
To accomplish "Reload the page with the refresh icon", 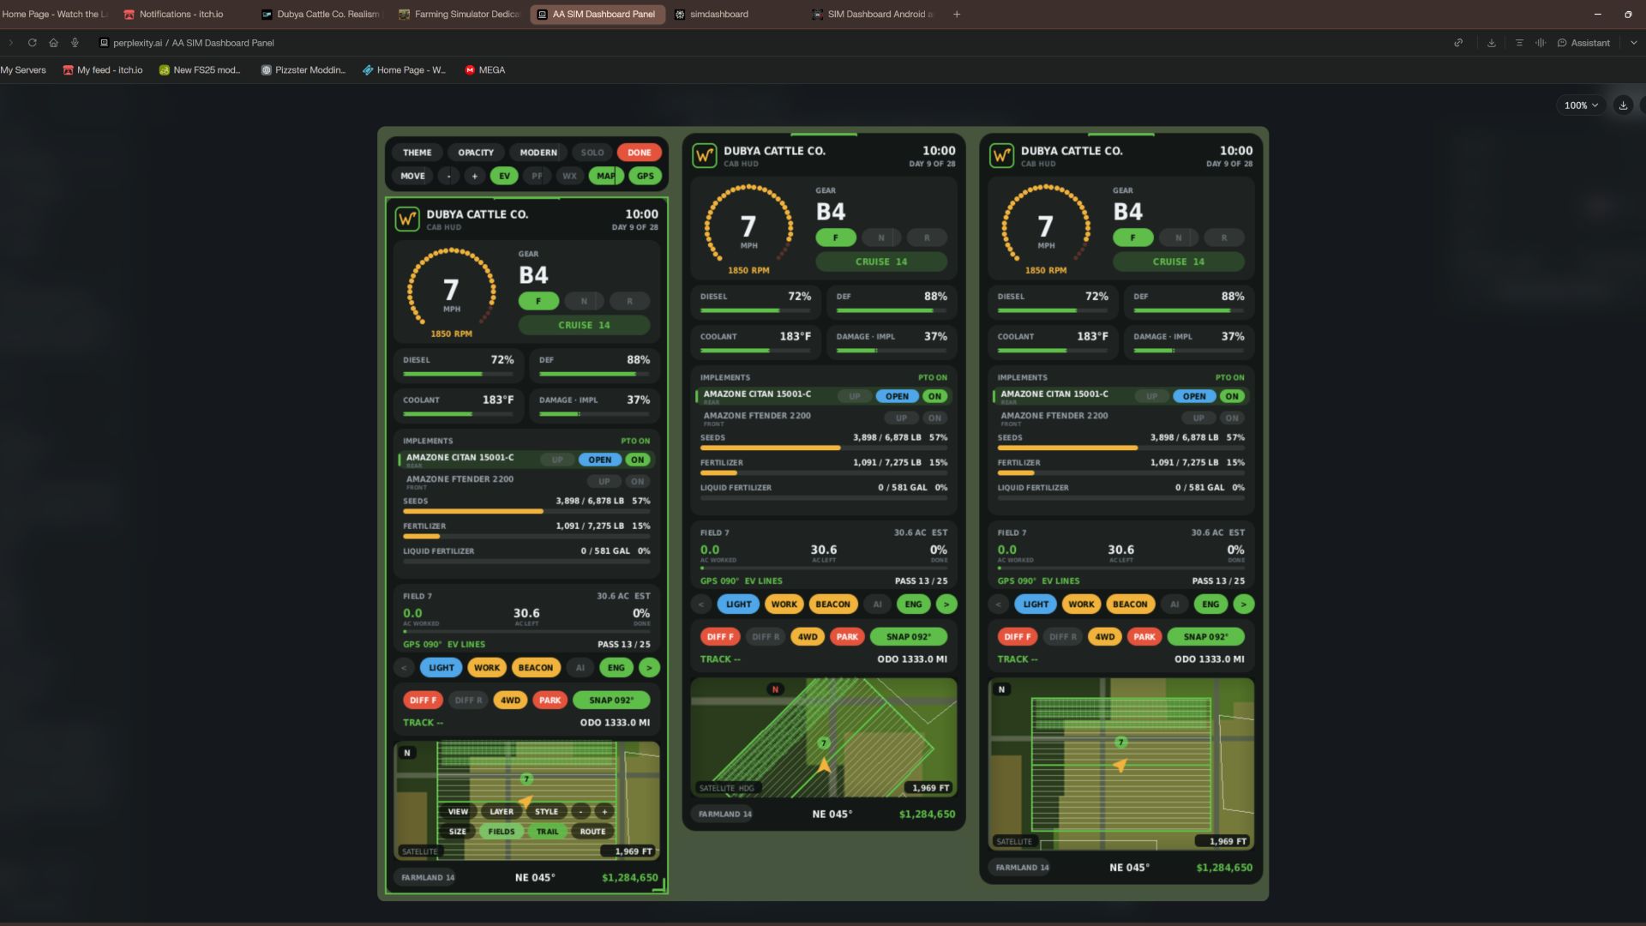I will (x=32, y=43).
